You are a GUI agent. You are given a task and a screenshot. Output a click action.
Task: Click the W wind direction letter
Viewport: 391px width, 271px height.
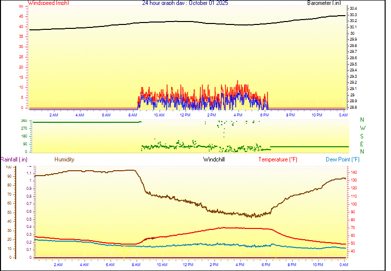(x=362, y=128)
